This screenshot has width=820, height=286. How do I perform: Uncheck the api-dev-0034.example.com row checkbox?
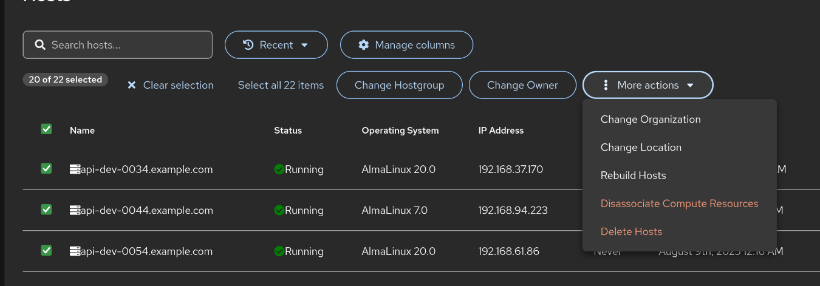[46, 169]
